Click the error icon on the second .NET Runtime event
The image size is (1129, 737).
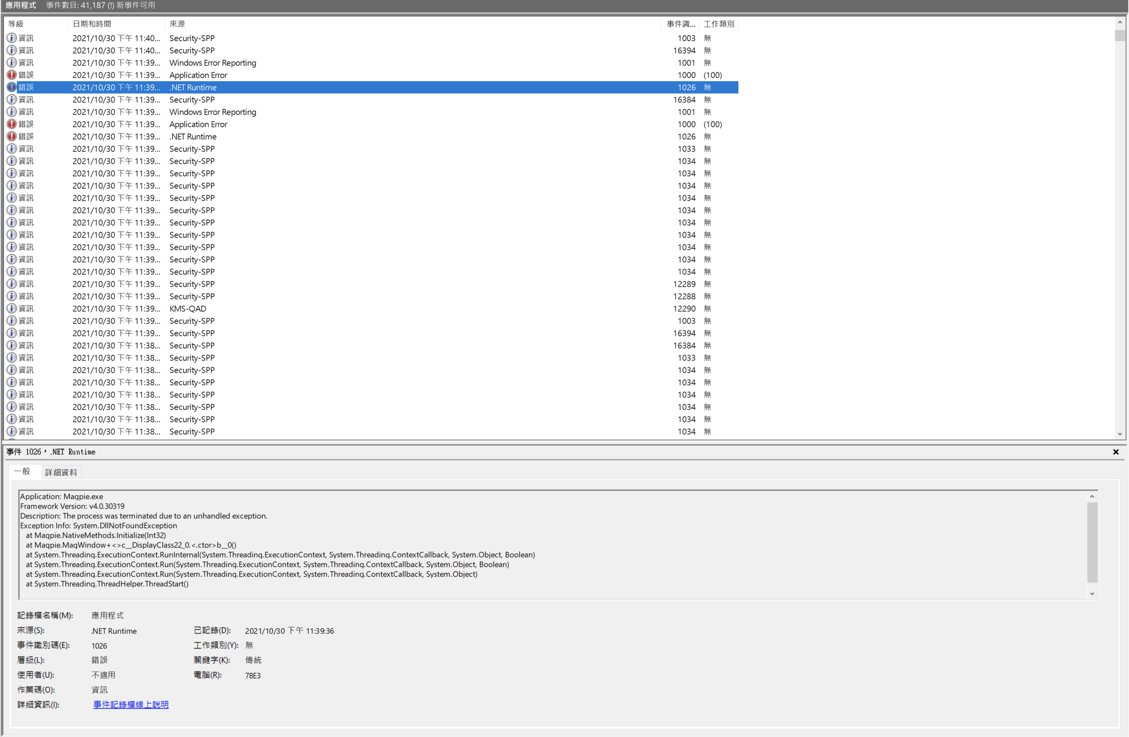point(12,136)
